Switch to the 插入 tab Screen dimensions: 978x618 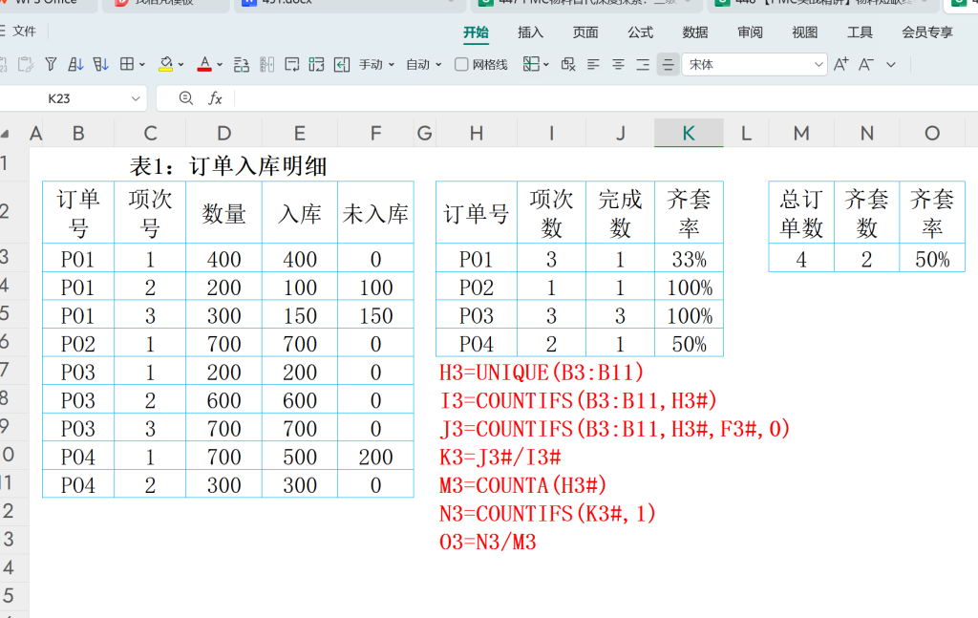pos(531,32)
